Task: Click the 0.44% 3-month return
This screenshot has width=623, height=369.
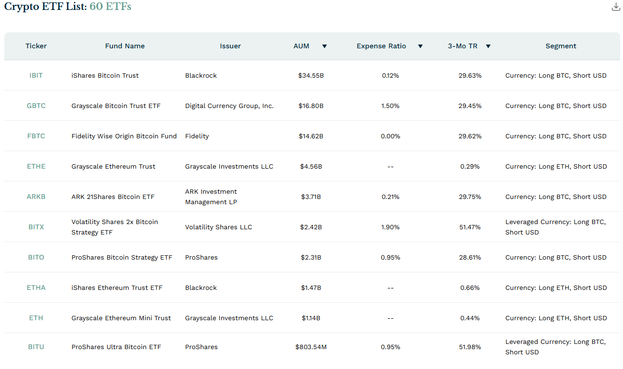Action: point(470,318)
